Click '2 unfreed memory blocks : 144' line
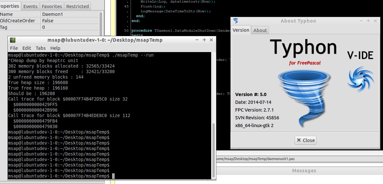Screen dimensions: 383x184 (46, 77)
